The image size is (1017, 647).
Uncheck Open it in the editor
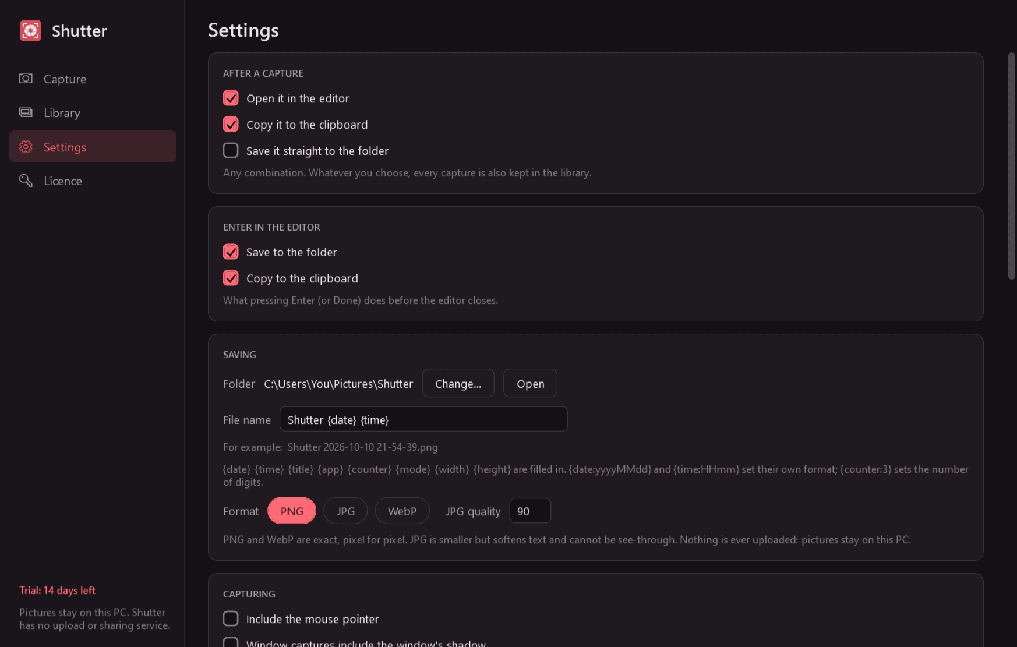pos(231,98)
